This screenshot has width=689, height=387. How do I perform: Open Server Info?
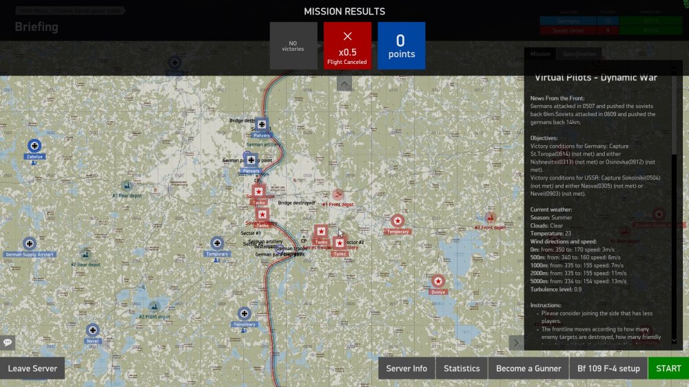[x=407, y=368]
